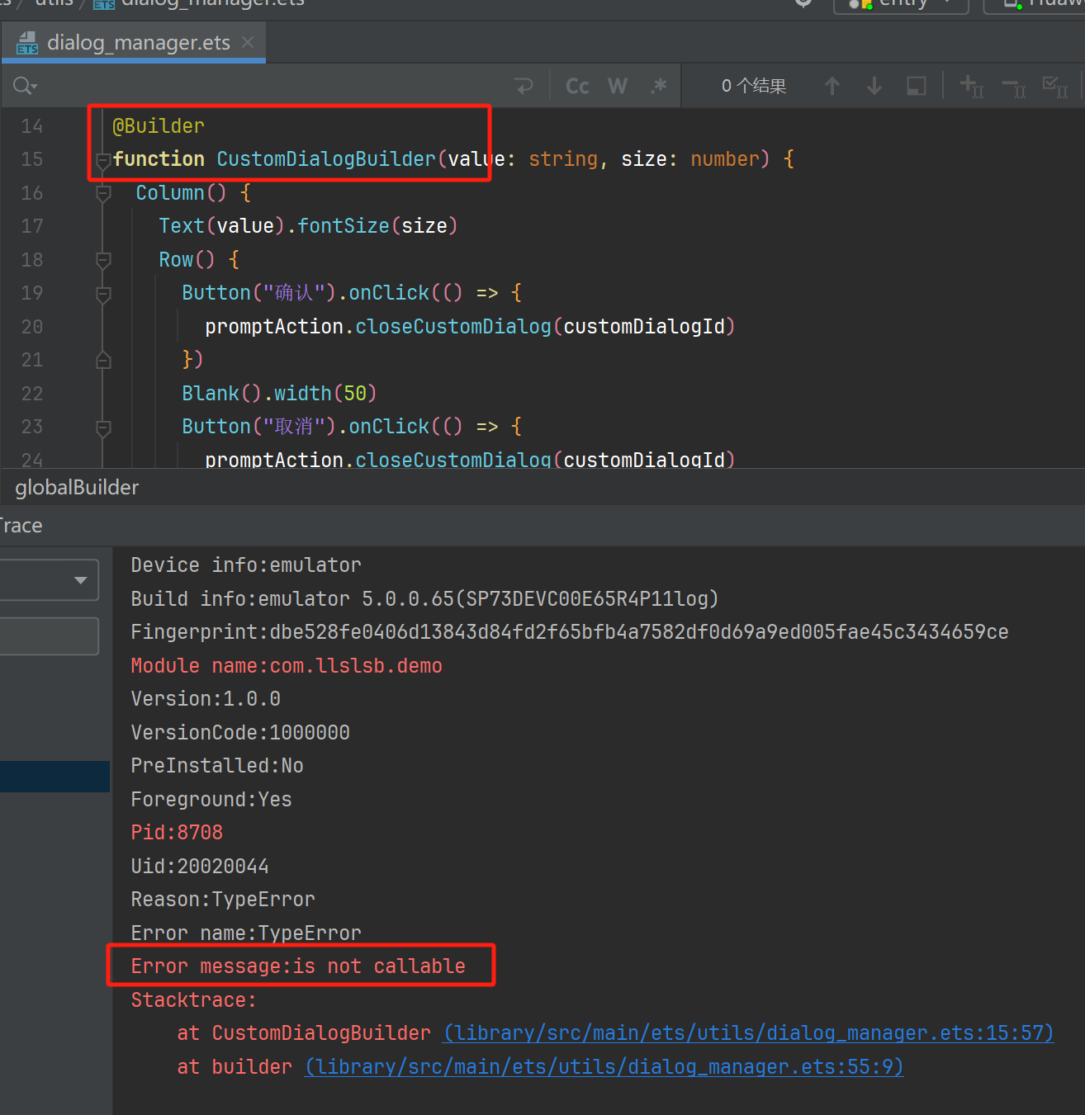1085x1115 pixels.
Task: Toggle Match Case (Cc) in search bar
Action: [577, 86]
